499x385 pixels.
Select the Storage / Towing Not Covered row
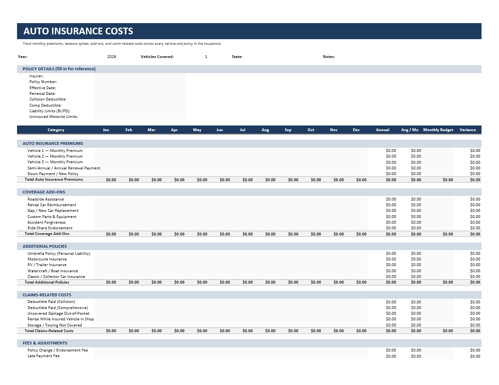(249, 325)
